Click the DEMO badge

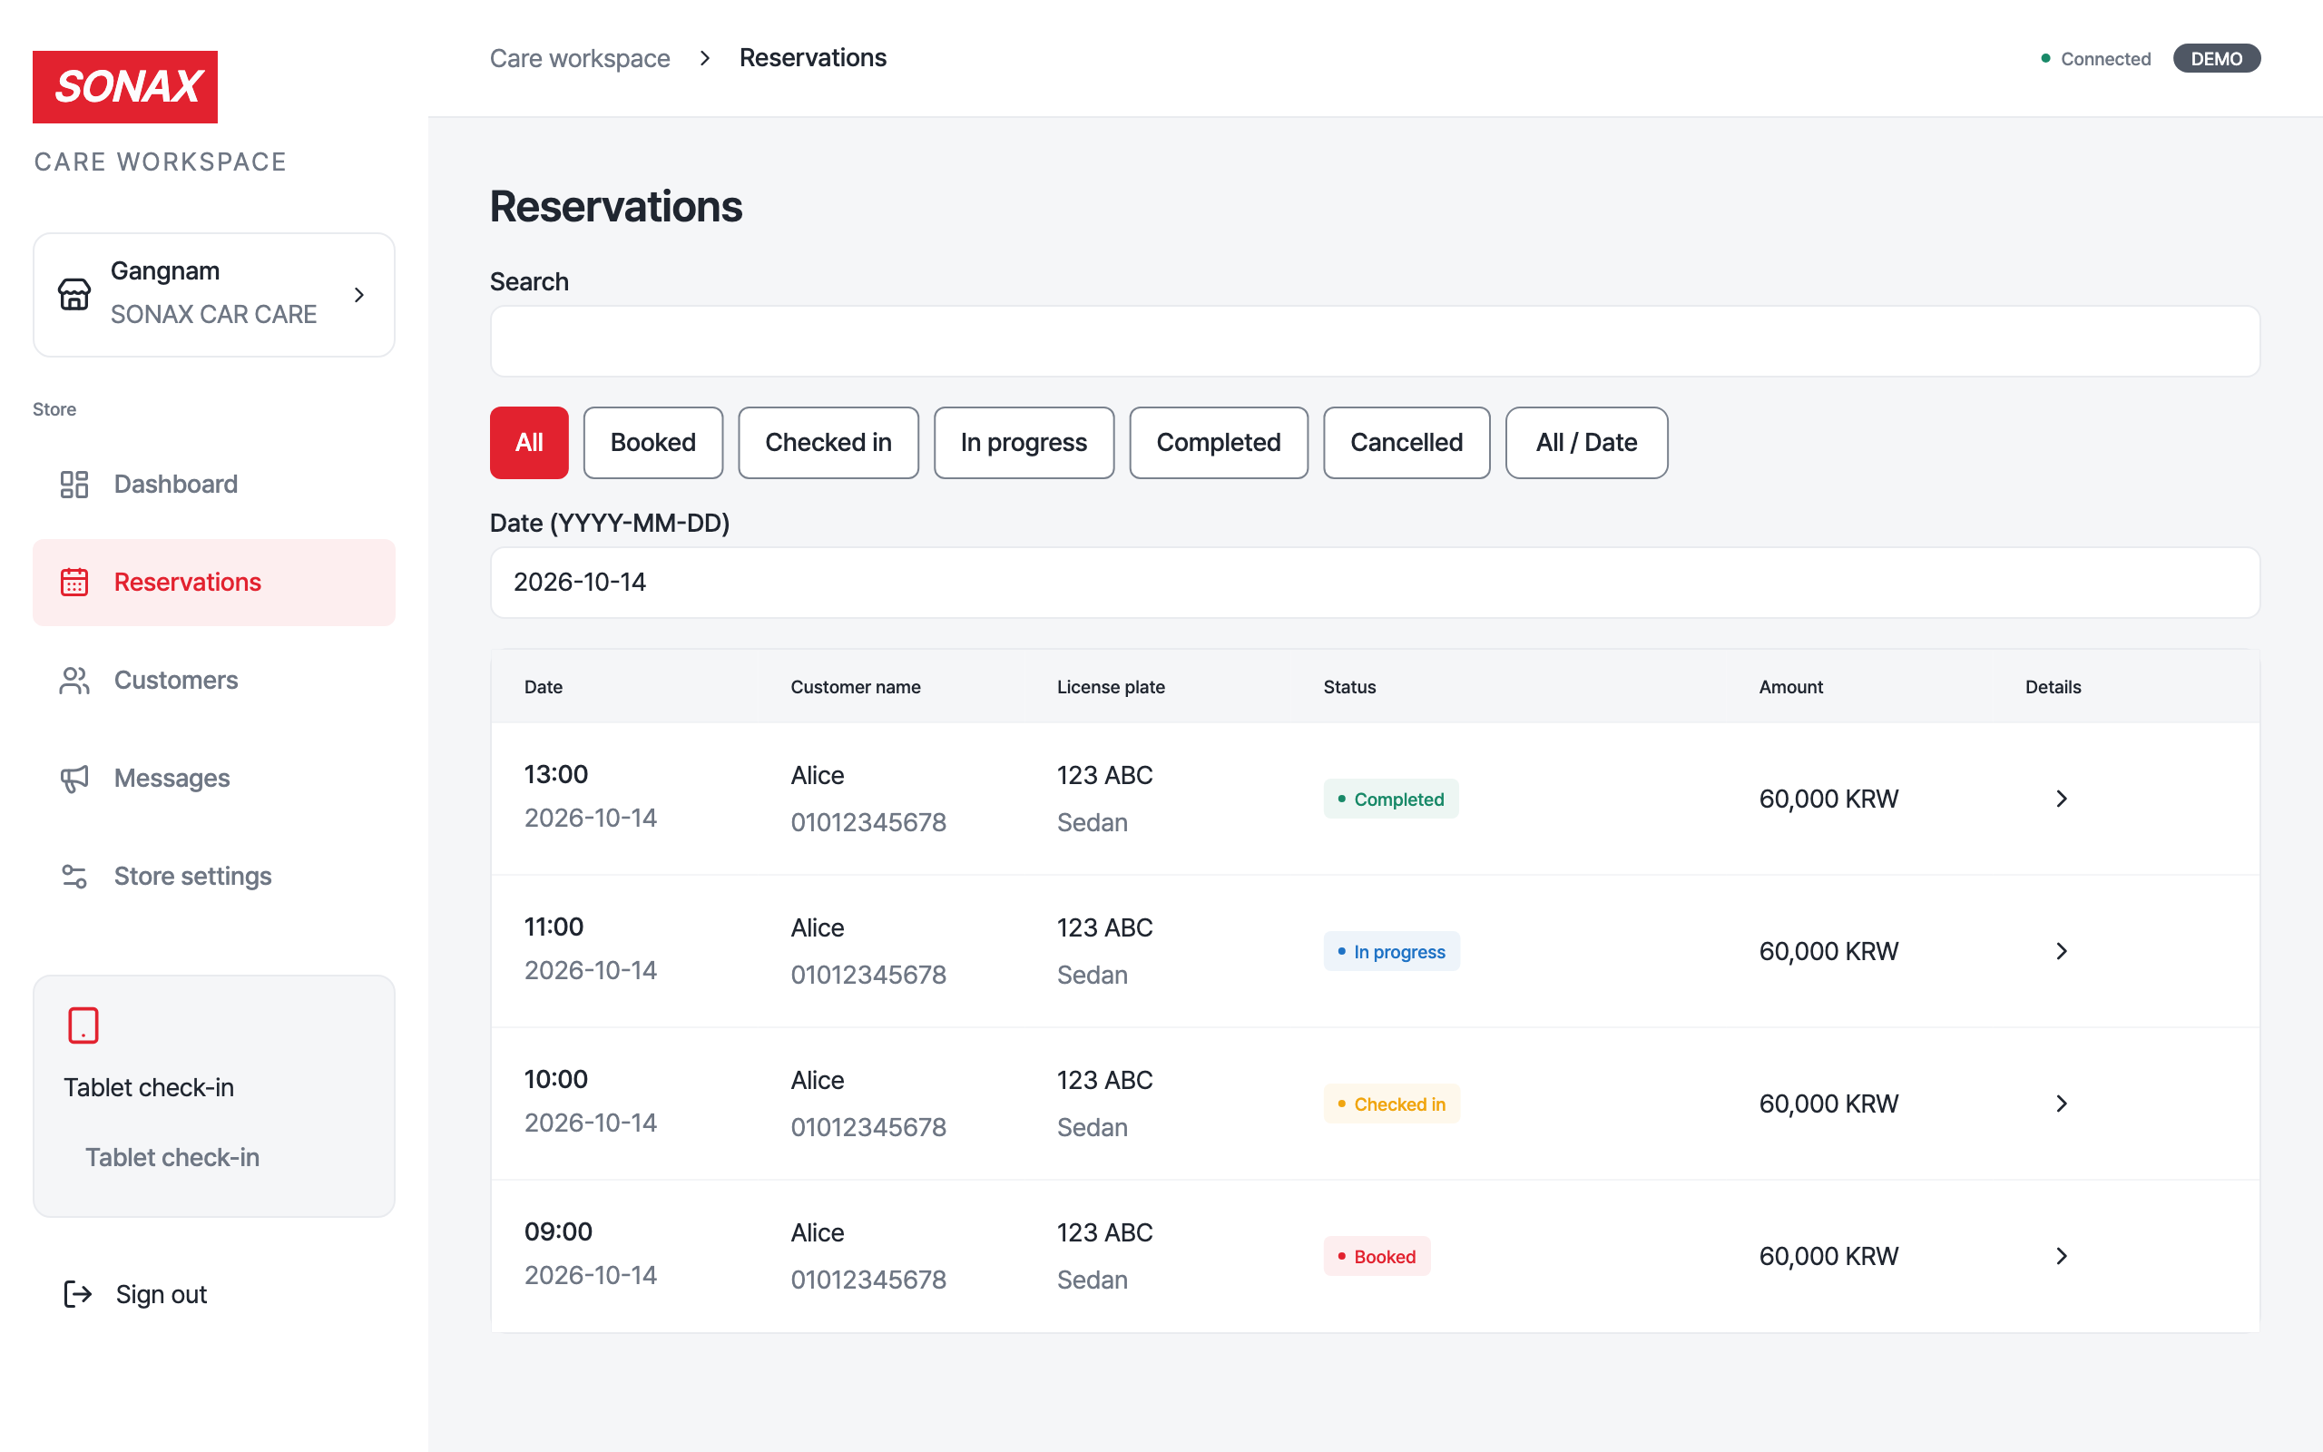pyautogui.click(x=2216, y=59)
